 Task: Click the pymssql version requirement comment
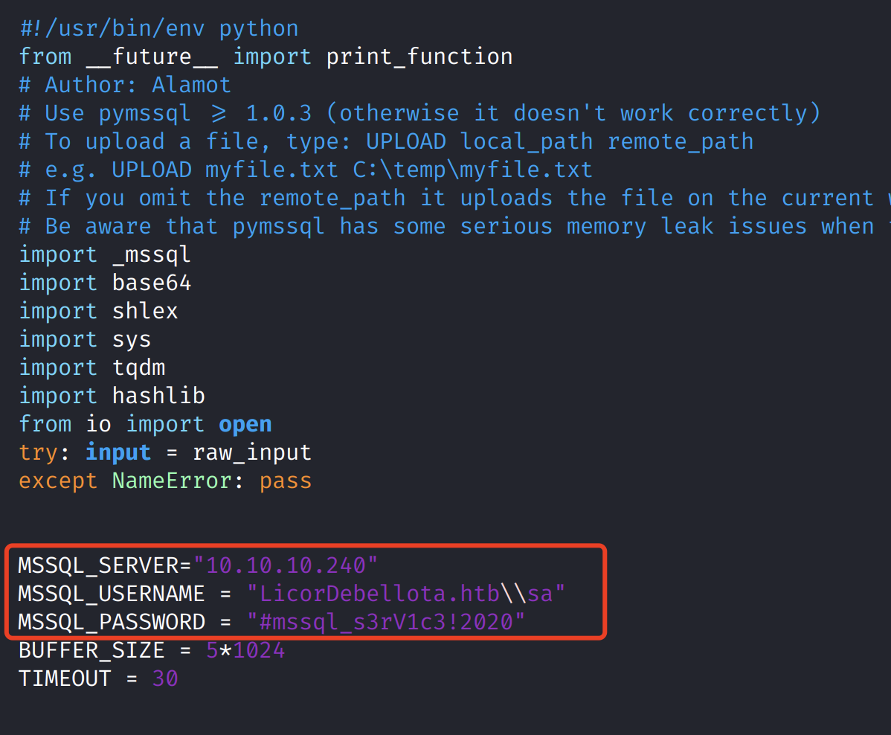419,113
